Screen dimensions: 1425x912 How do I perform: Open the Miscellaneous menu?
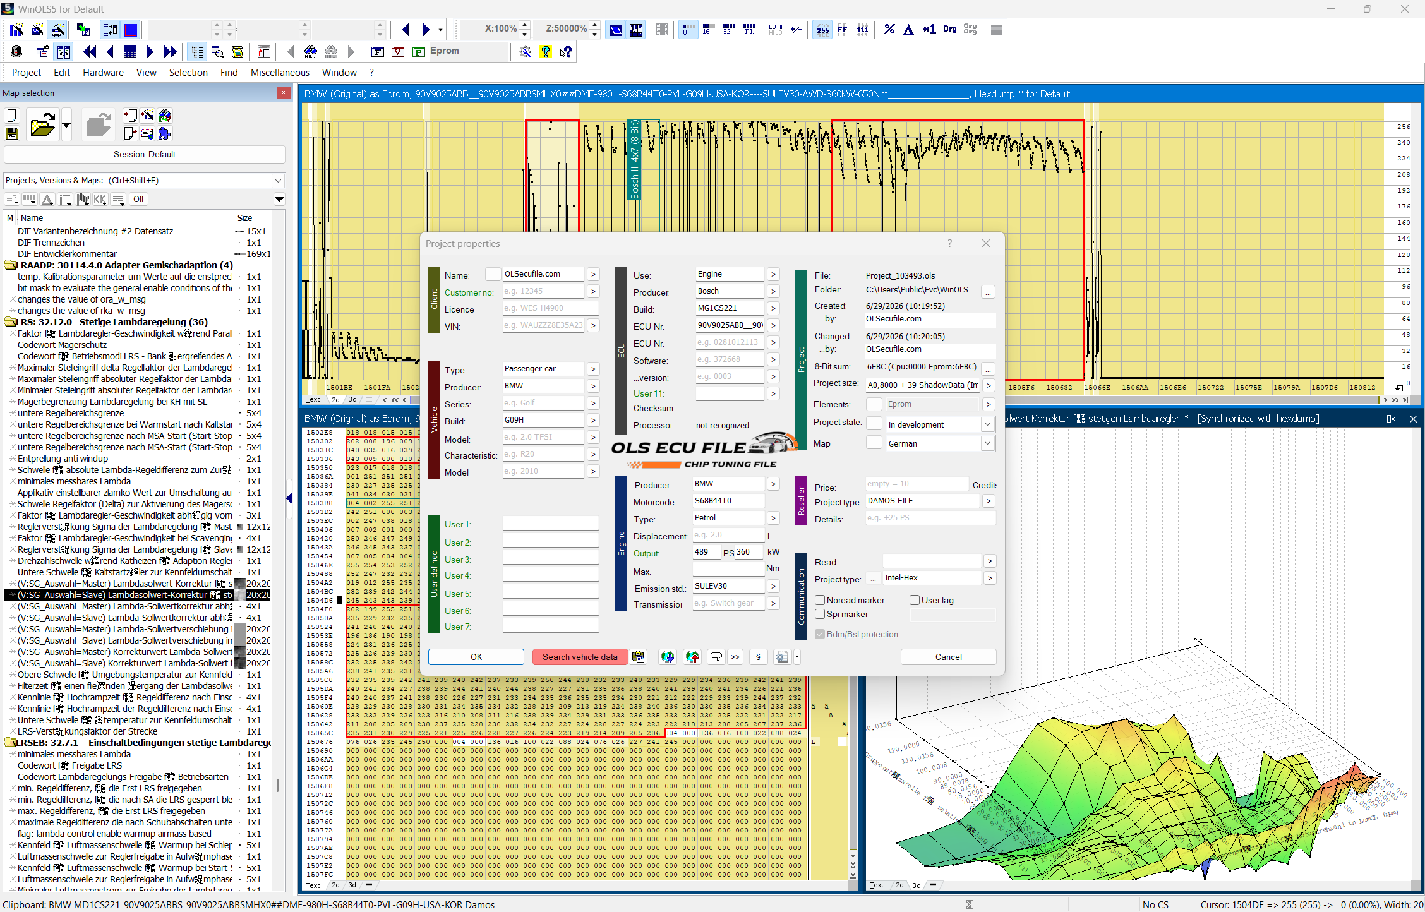click(280, 73)
